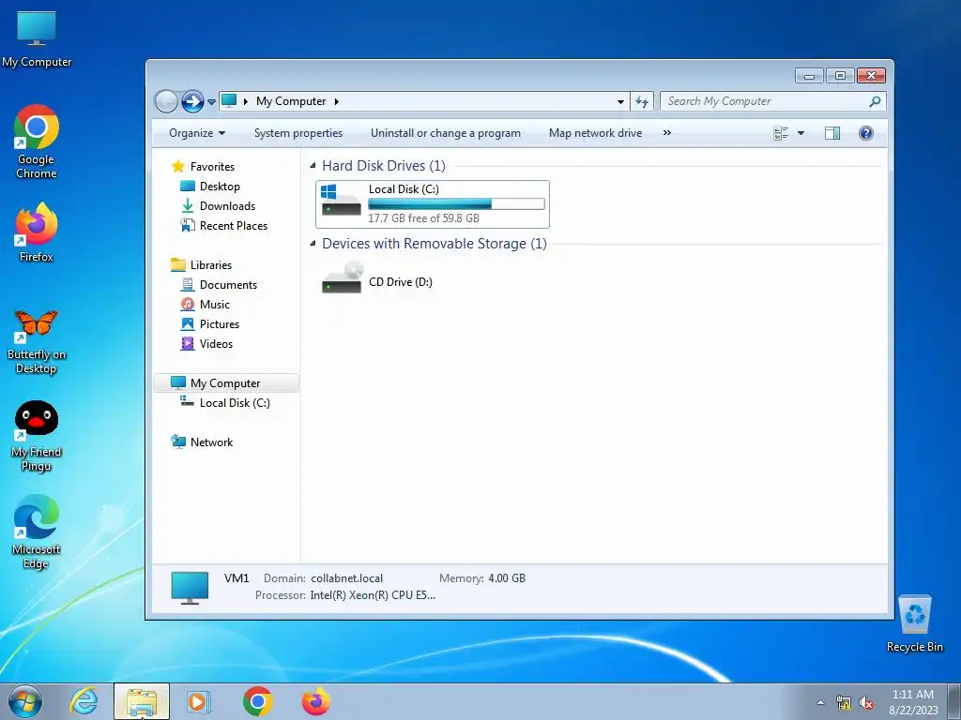This screenshot has height=720, width=961.
Task: Select the Butterfly on Desktop shortcut
Action: tap(37, 341)
